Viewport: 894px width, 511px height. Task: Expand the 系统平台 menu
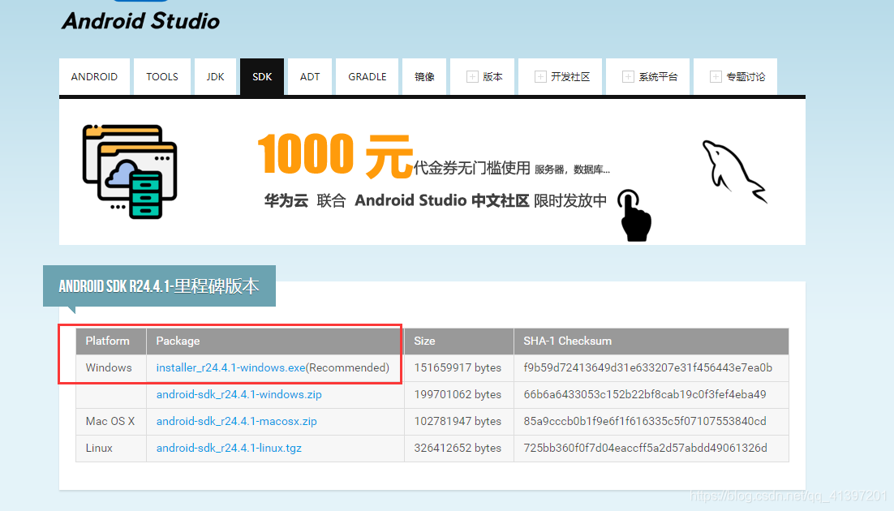[x=649, y=76]
